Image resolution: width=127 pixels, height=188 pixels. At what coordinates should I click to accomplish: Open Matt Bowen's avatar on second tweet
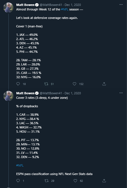(8, 96)
